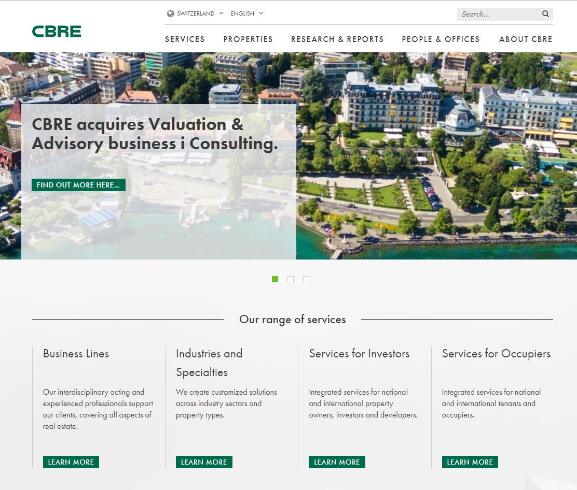577x490 pixels.
Task: Click the CBRE logo
Action: pos(57,32)
